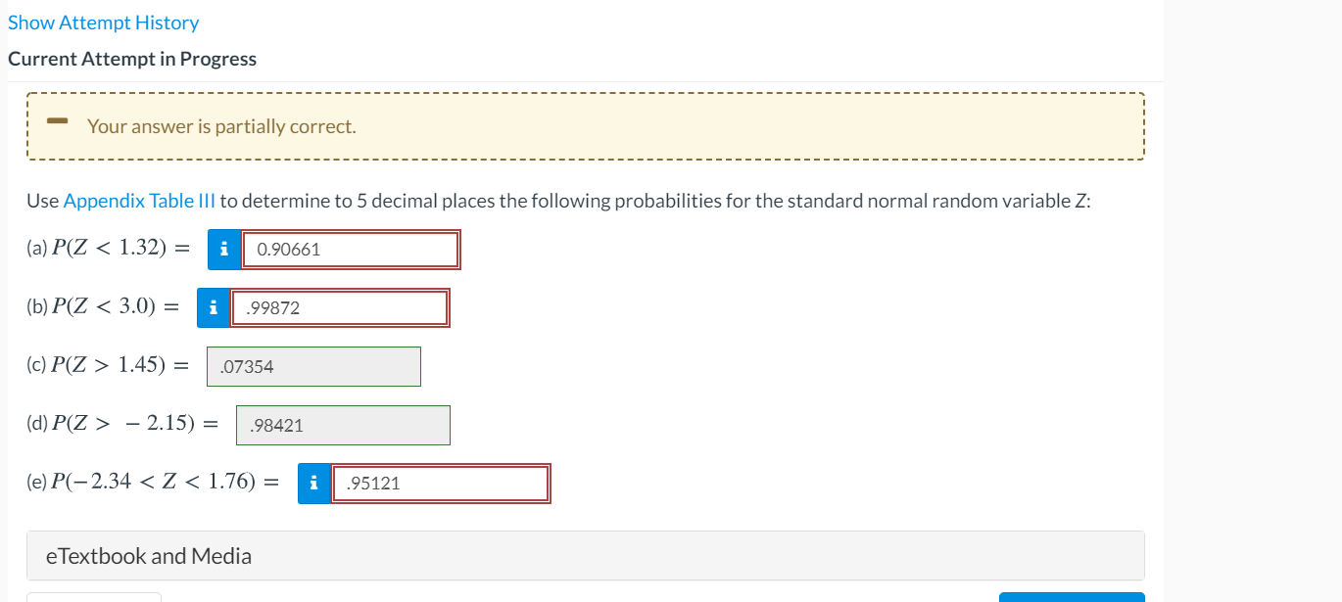The image size is (1342, 602).
Task: Click the eTextbook and Media bar
Action: point(585,555)
